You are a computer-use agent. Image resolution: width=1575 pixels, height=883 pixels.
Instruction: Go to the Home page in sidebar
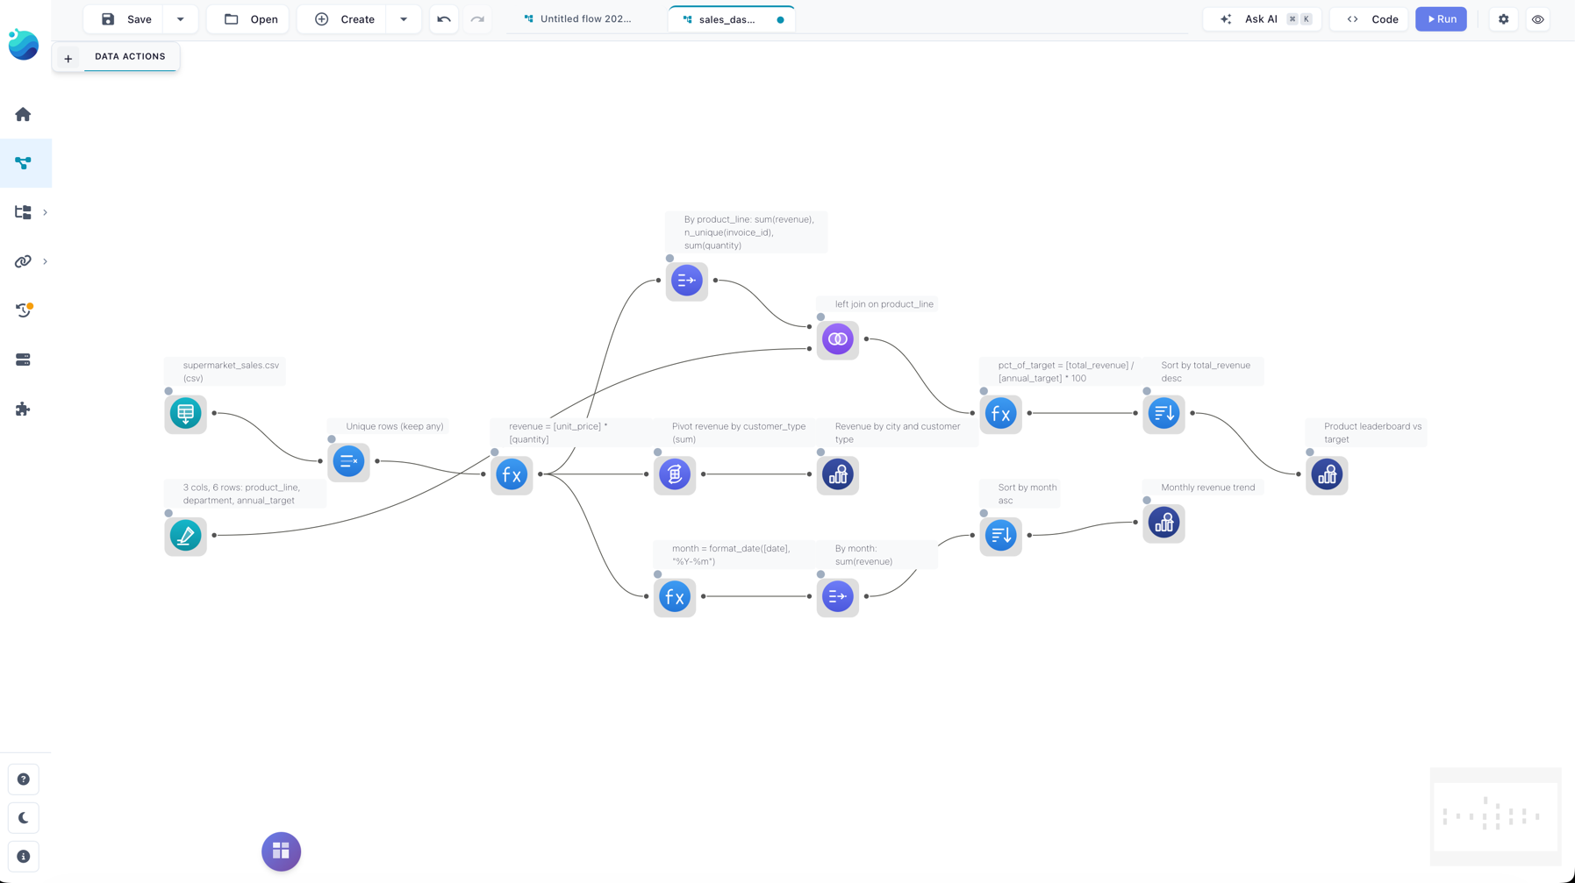(x=23, y=115)
